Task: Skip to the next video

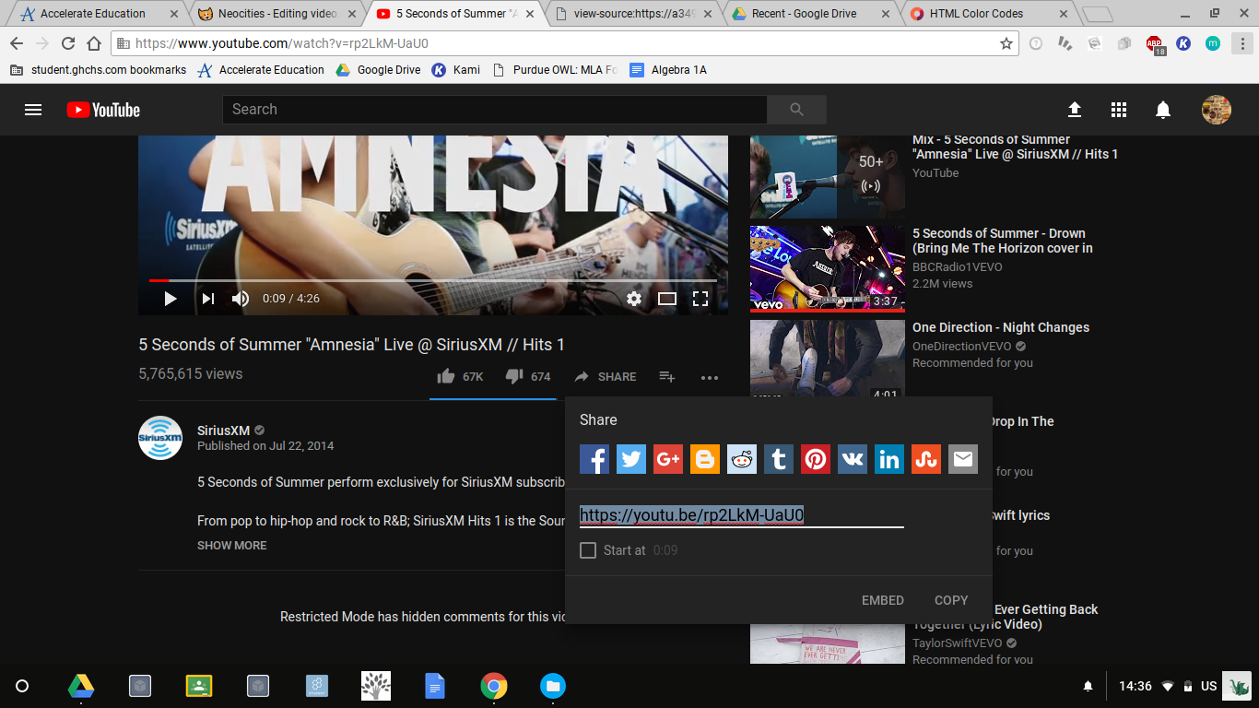Action: (x=207, y=299)
